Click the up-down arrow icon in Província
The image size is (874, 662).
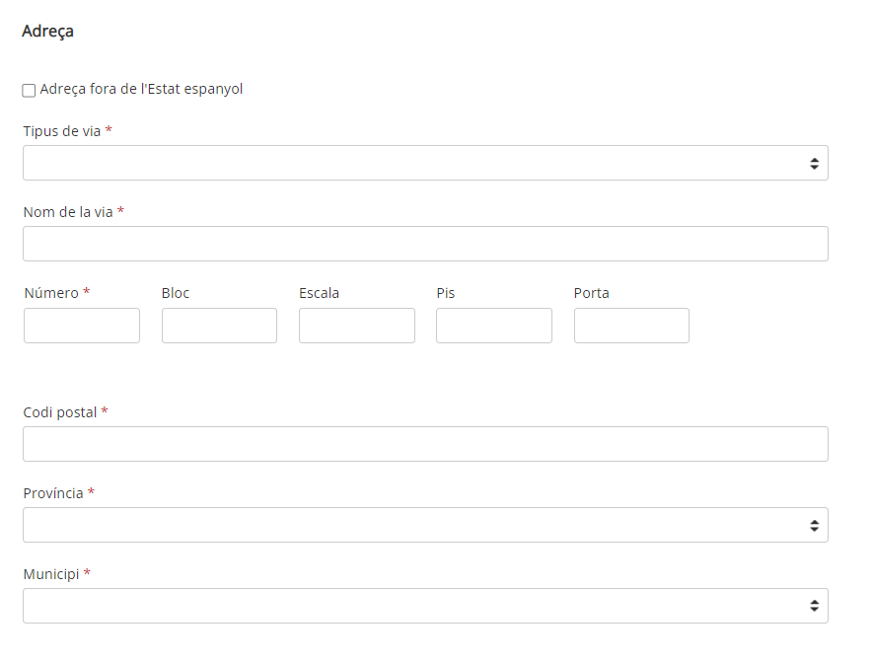pos(815,526)
